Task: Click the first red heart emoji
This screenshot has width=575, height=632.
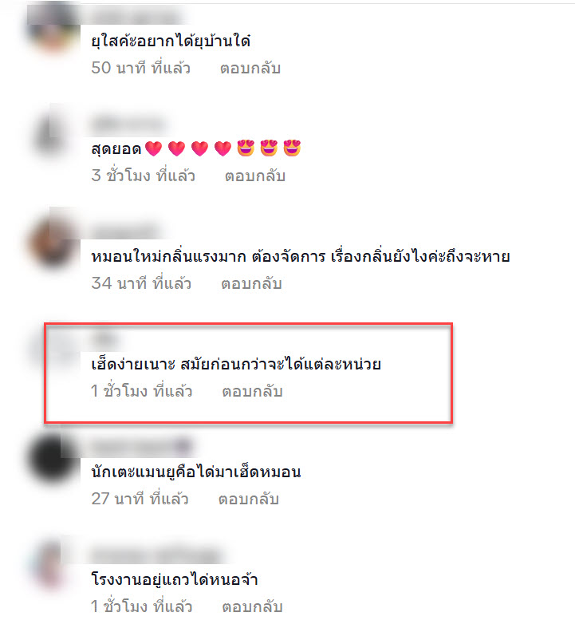Action: click(154, 148)
